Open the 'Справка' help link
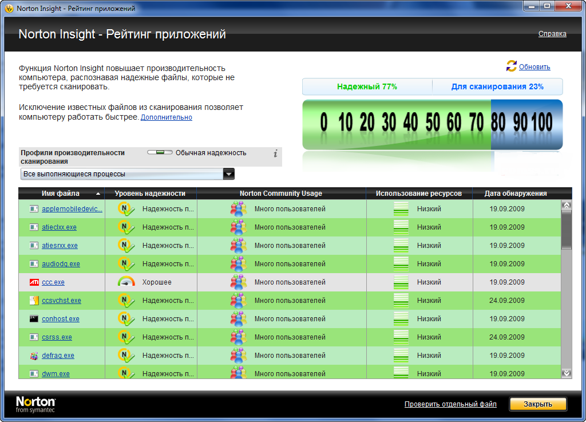This screenshot has width=586, height=422. 552,34
